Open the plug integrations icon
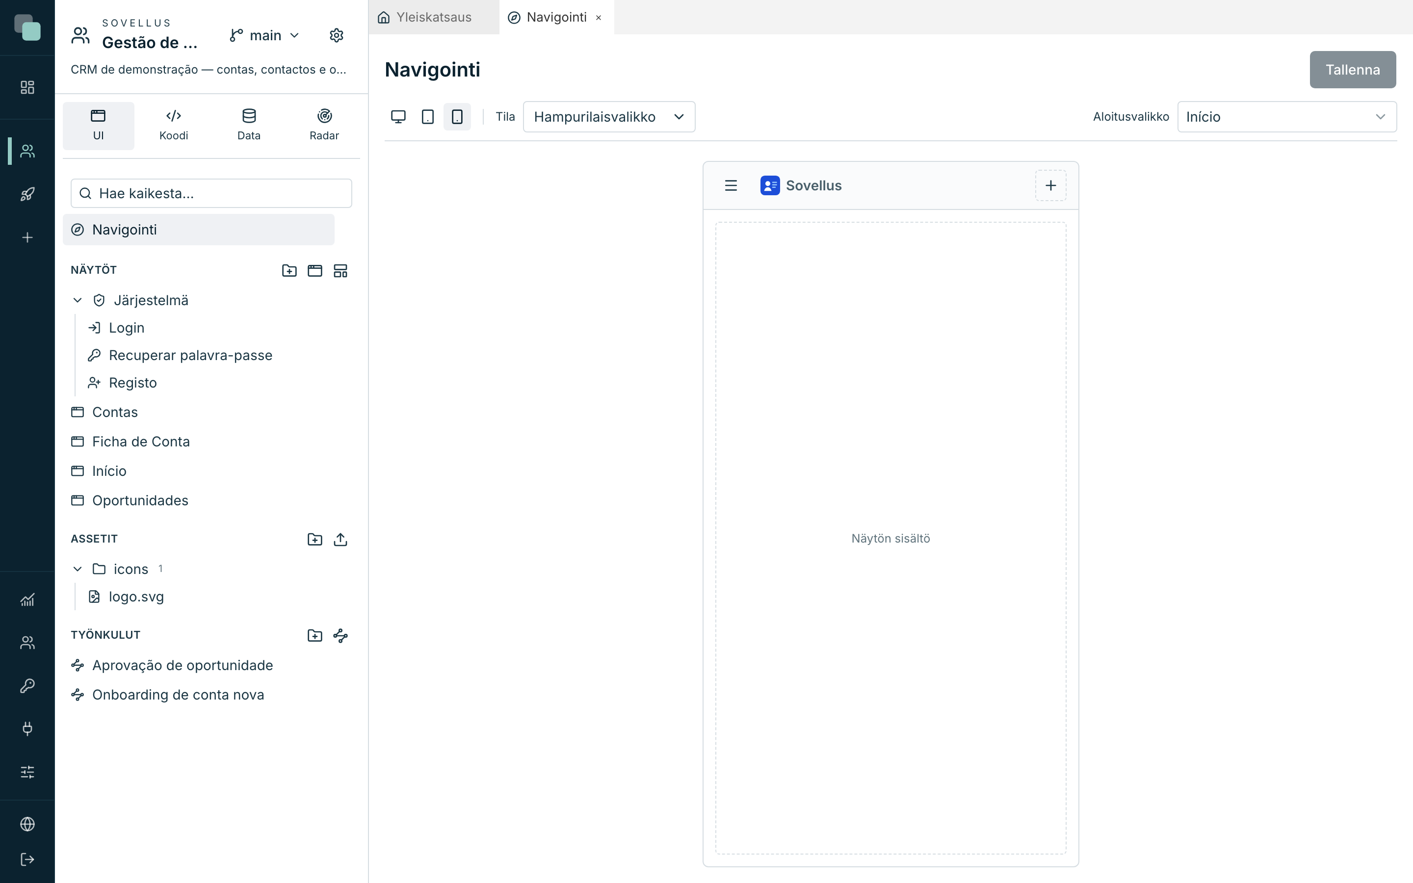This screenshot has height=883, width=1413. [x=27, y=728]
